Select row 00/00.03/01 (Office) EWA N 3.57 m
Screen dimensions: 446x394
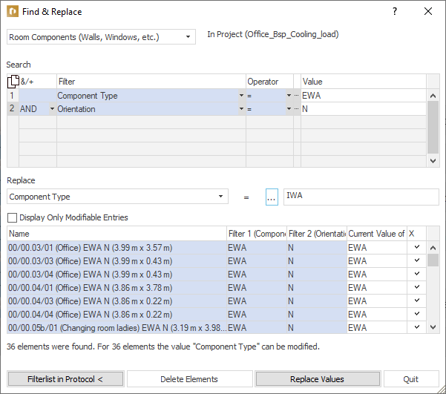tap(117, 248)
